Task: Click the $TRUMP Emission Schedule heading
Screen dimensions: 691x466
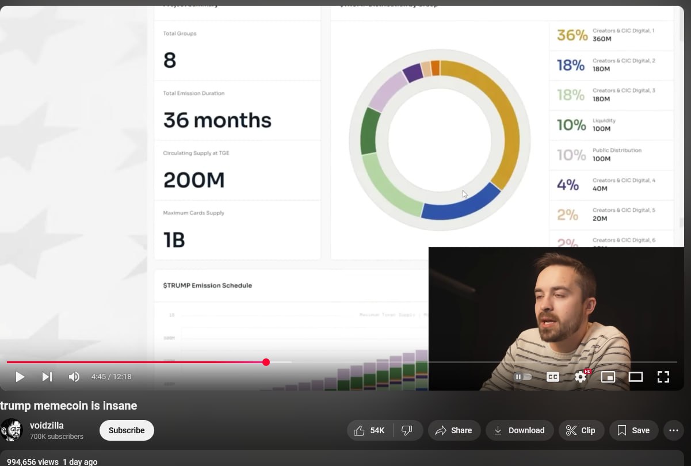Action: pos(208,285)
